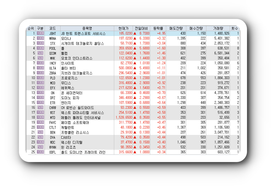The height and width of the screenshot is (186, 271).
Task: Click the 100% badge in MRNA row
Action: pos(40,38)
